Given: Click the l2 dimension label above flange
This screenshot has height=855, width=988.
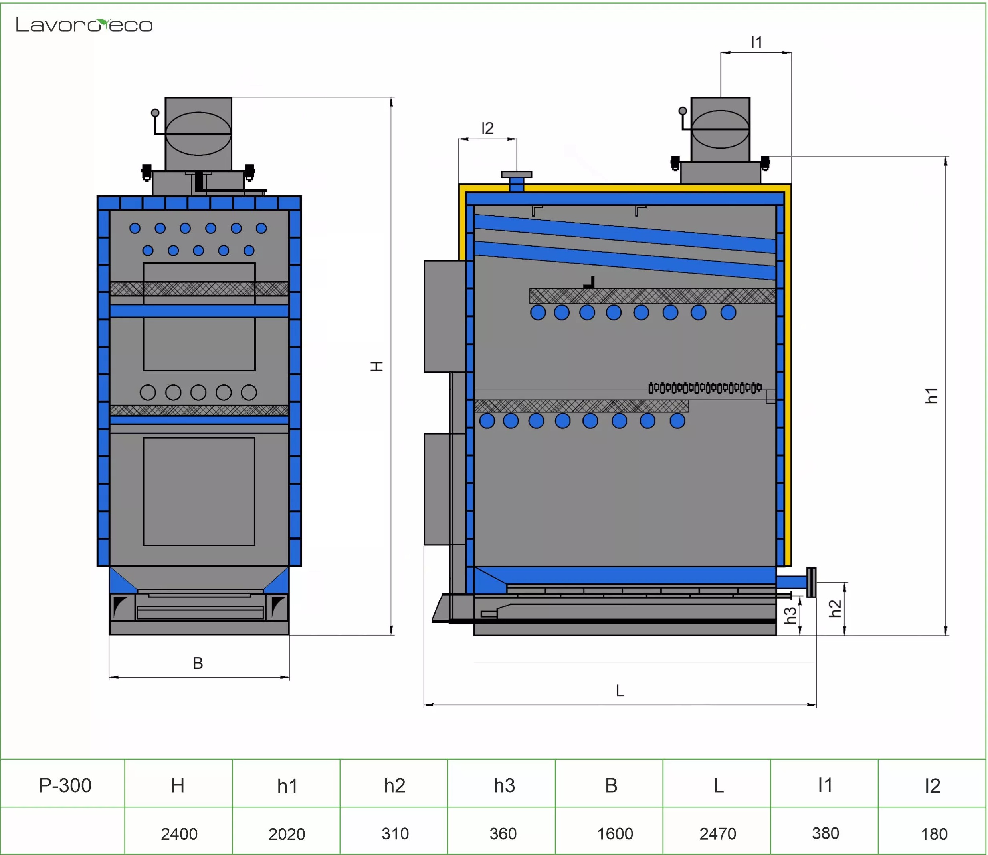Looking at the screenshot, I should [487, 128].
